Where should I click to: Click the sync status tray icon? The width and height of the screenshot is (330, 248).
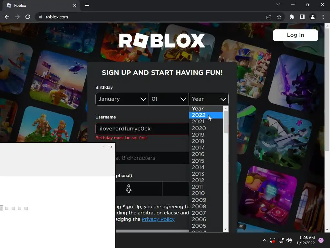point(272,240)
